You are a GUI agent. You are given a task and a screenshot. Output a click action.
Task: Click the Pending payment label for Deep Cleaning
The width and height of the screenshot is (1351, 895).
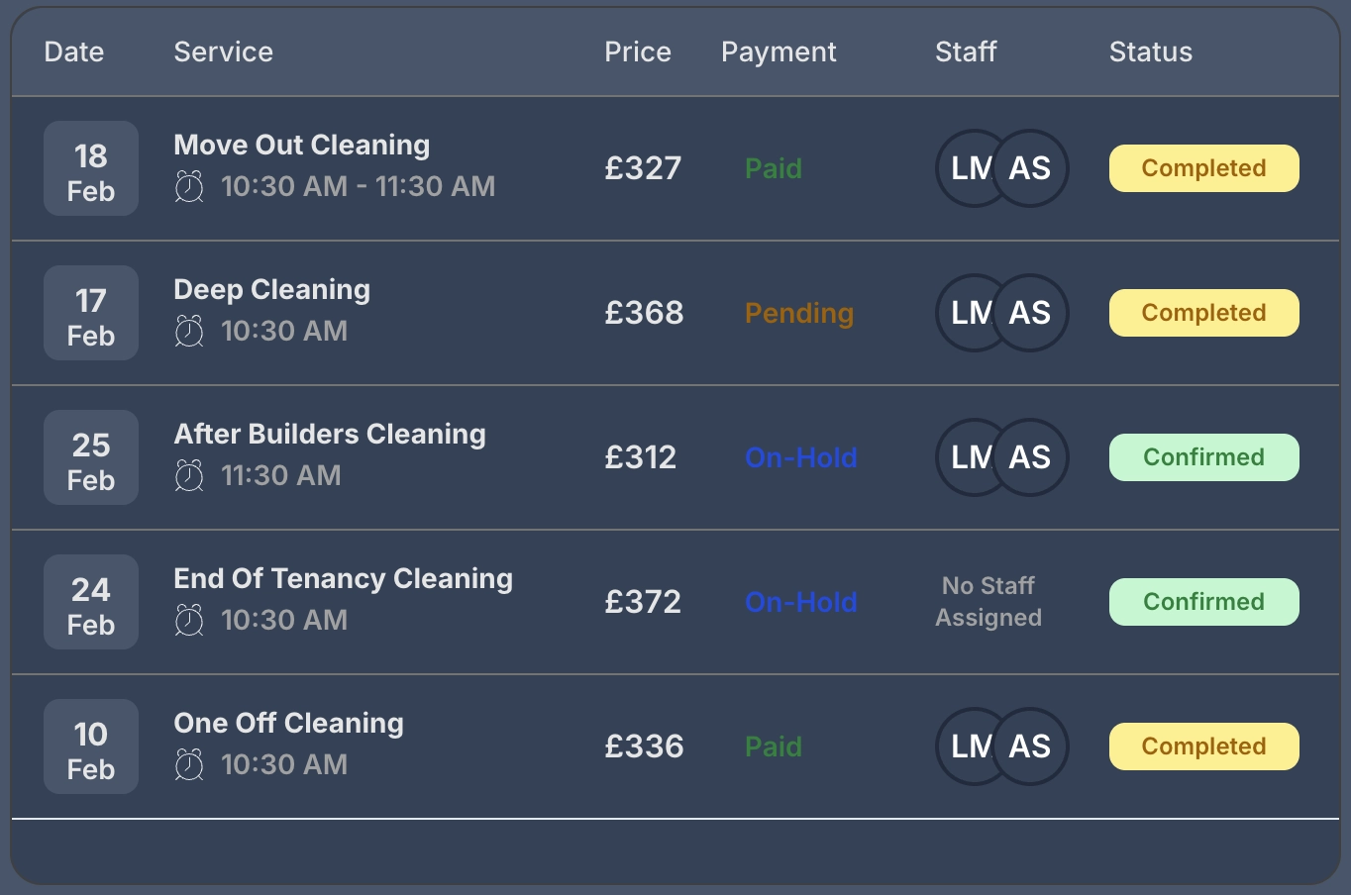point(798,313)
